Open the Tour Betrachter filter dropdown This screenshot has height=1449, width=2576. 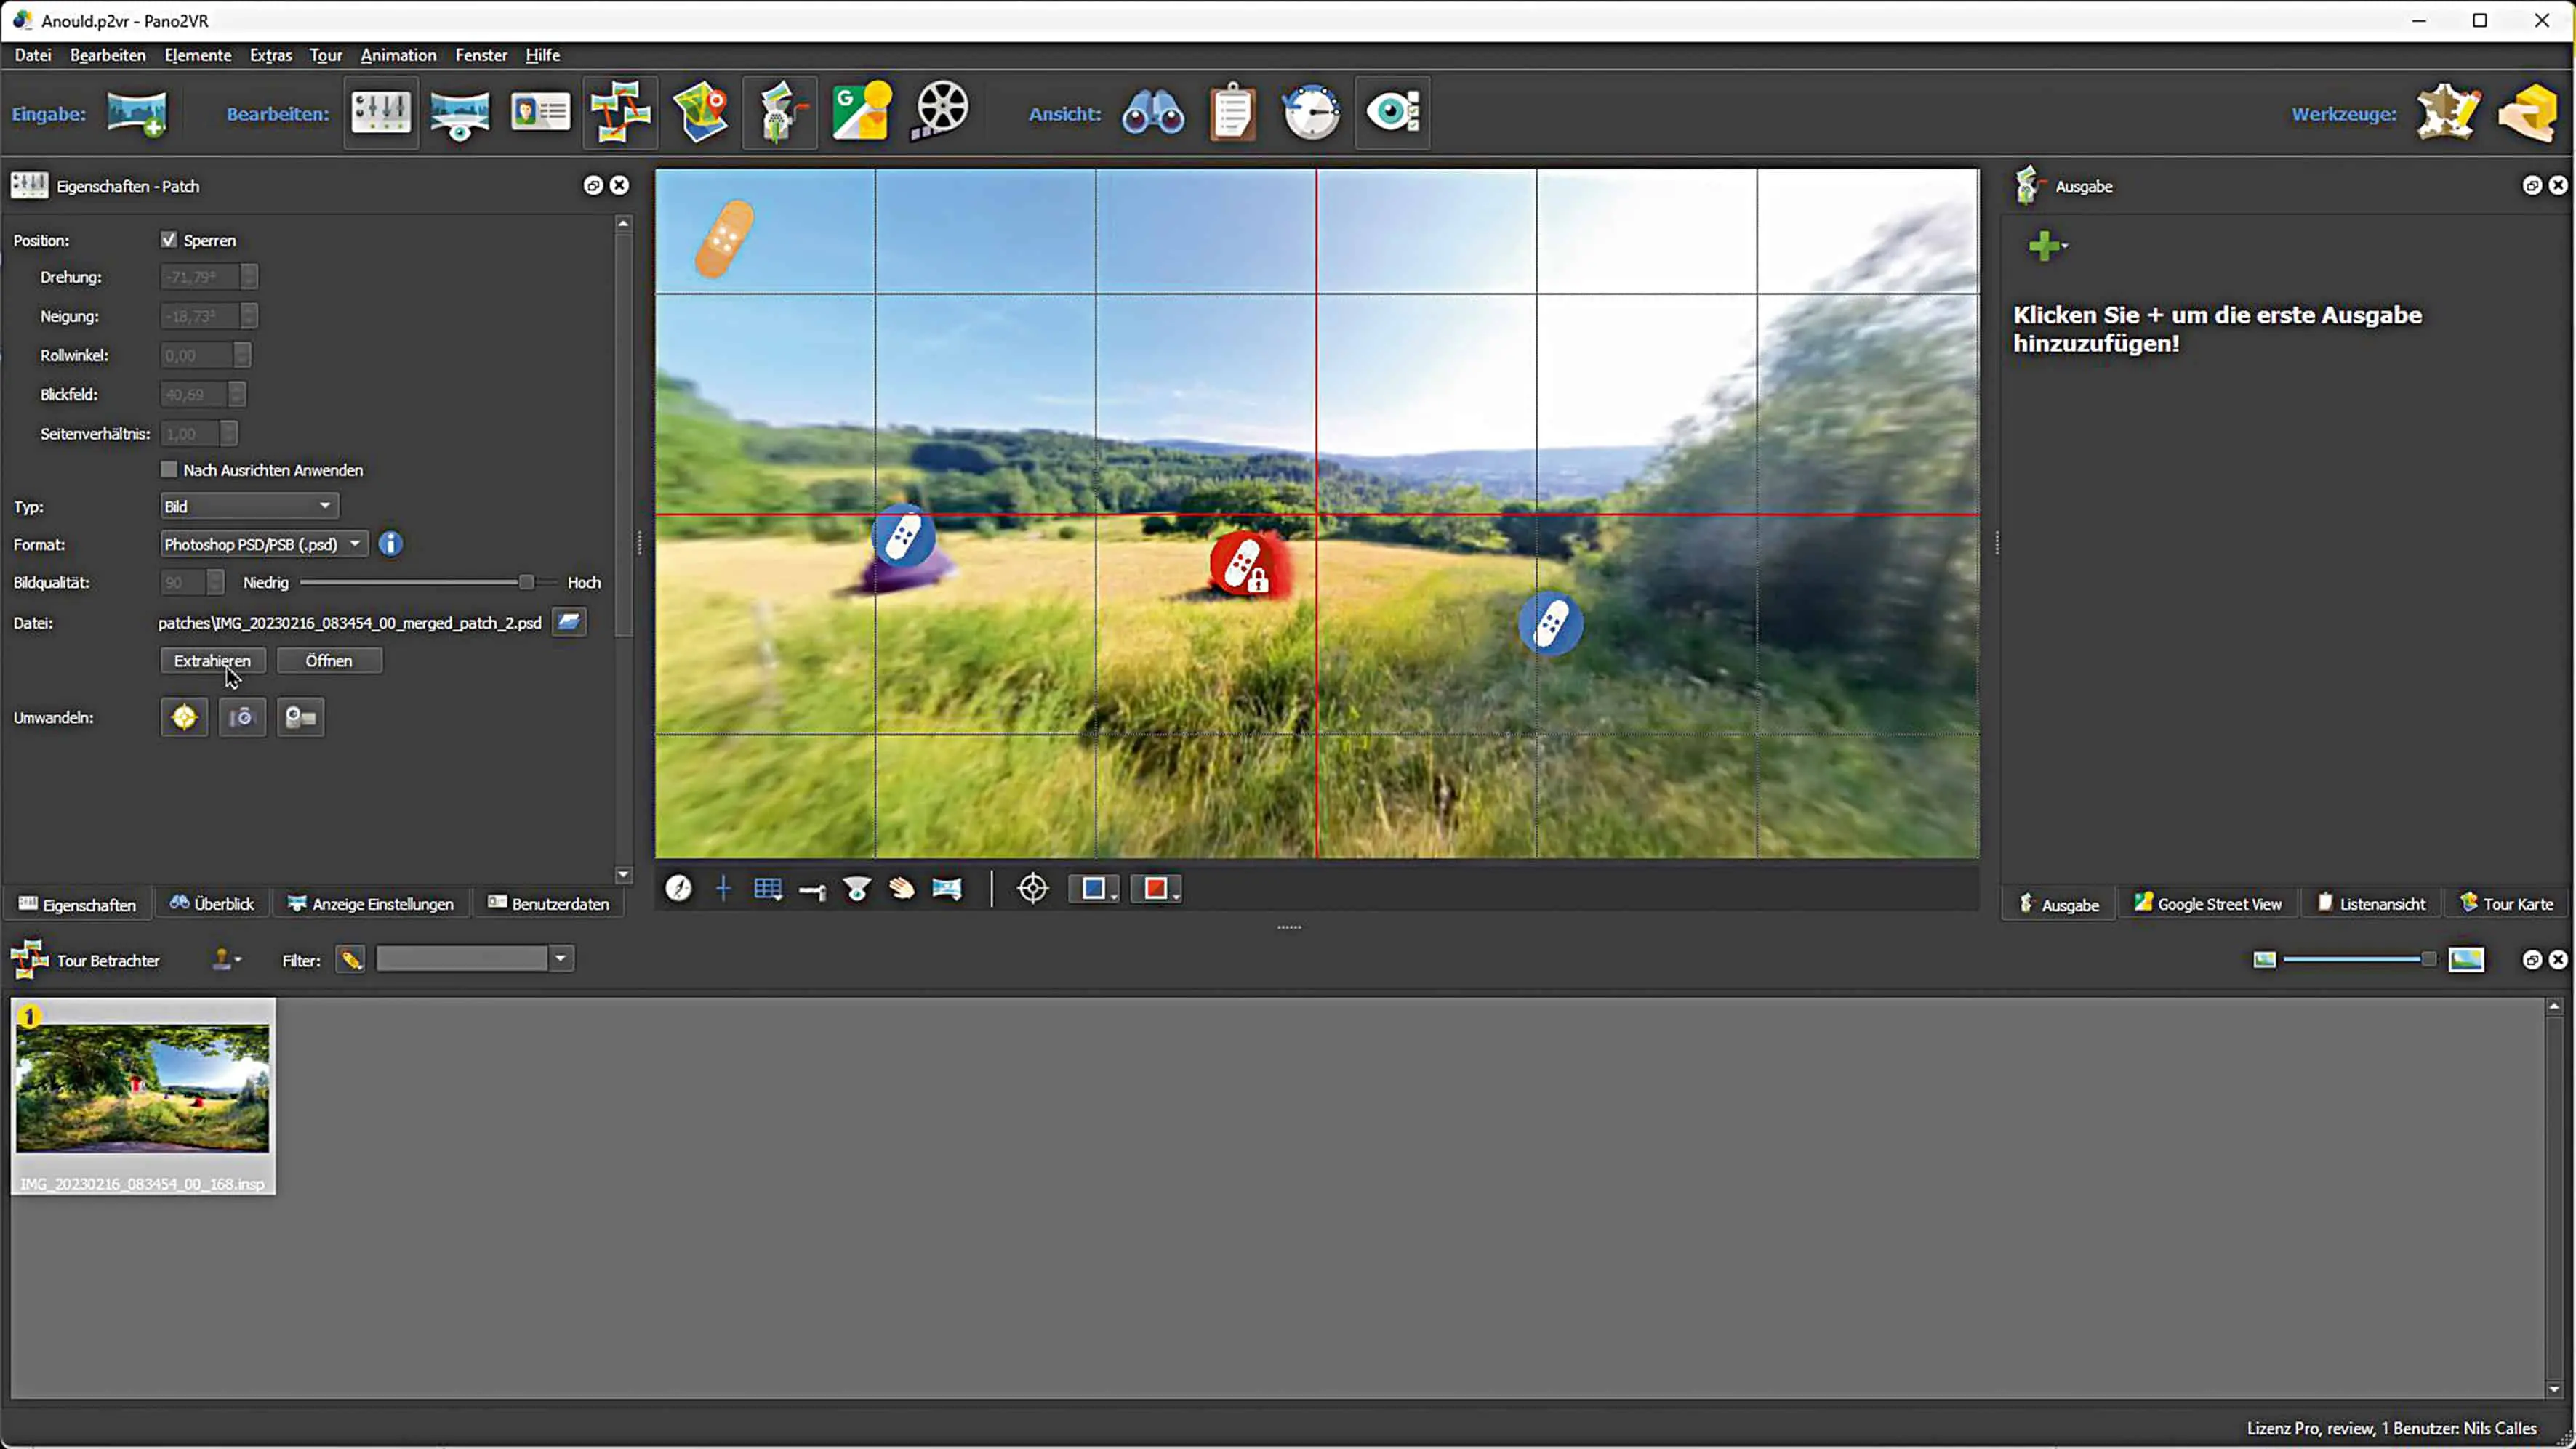[x=561, y=959]
